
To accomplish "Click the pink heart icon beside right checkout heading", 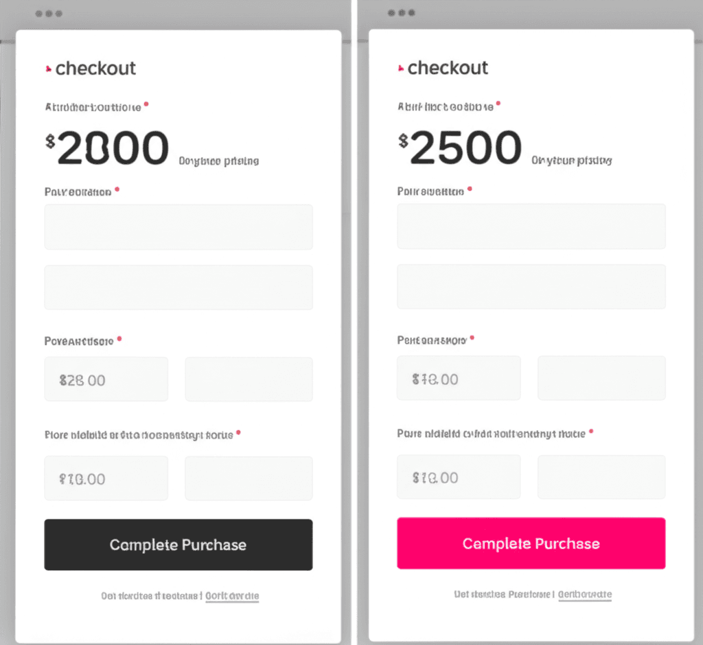I will click(401, 68).
